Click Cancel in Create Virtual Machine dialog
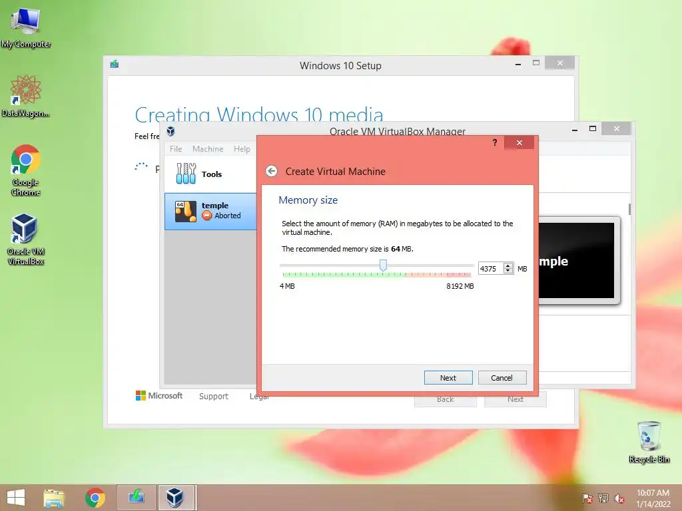The height and width of the screenshot is (511, 682). [x=502, y=378]
